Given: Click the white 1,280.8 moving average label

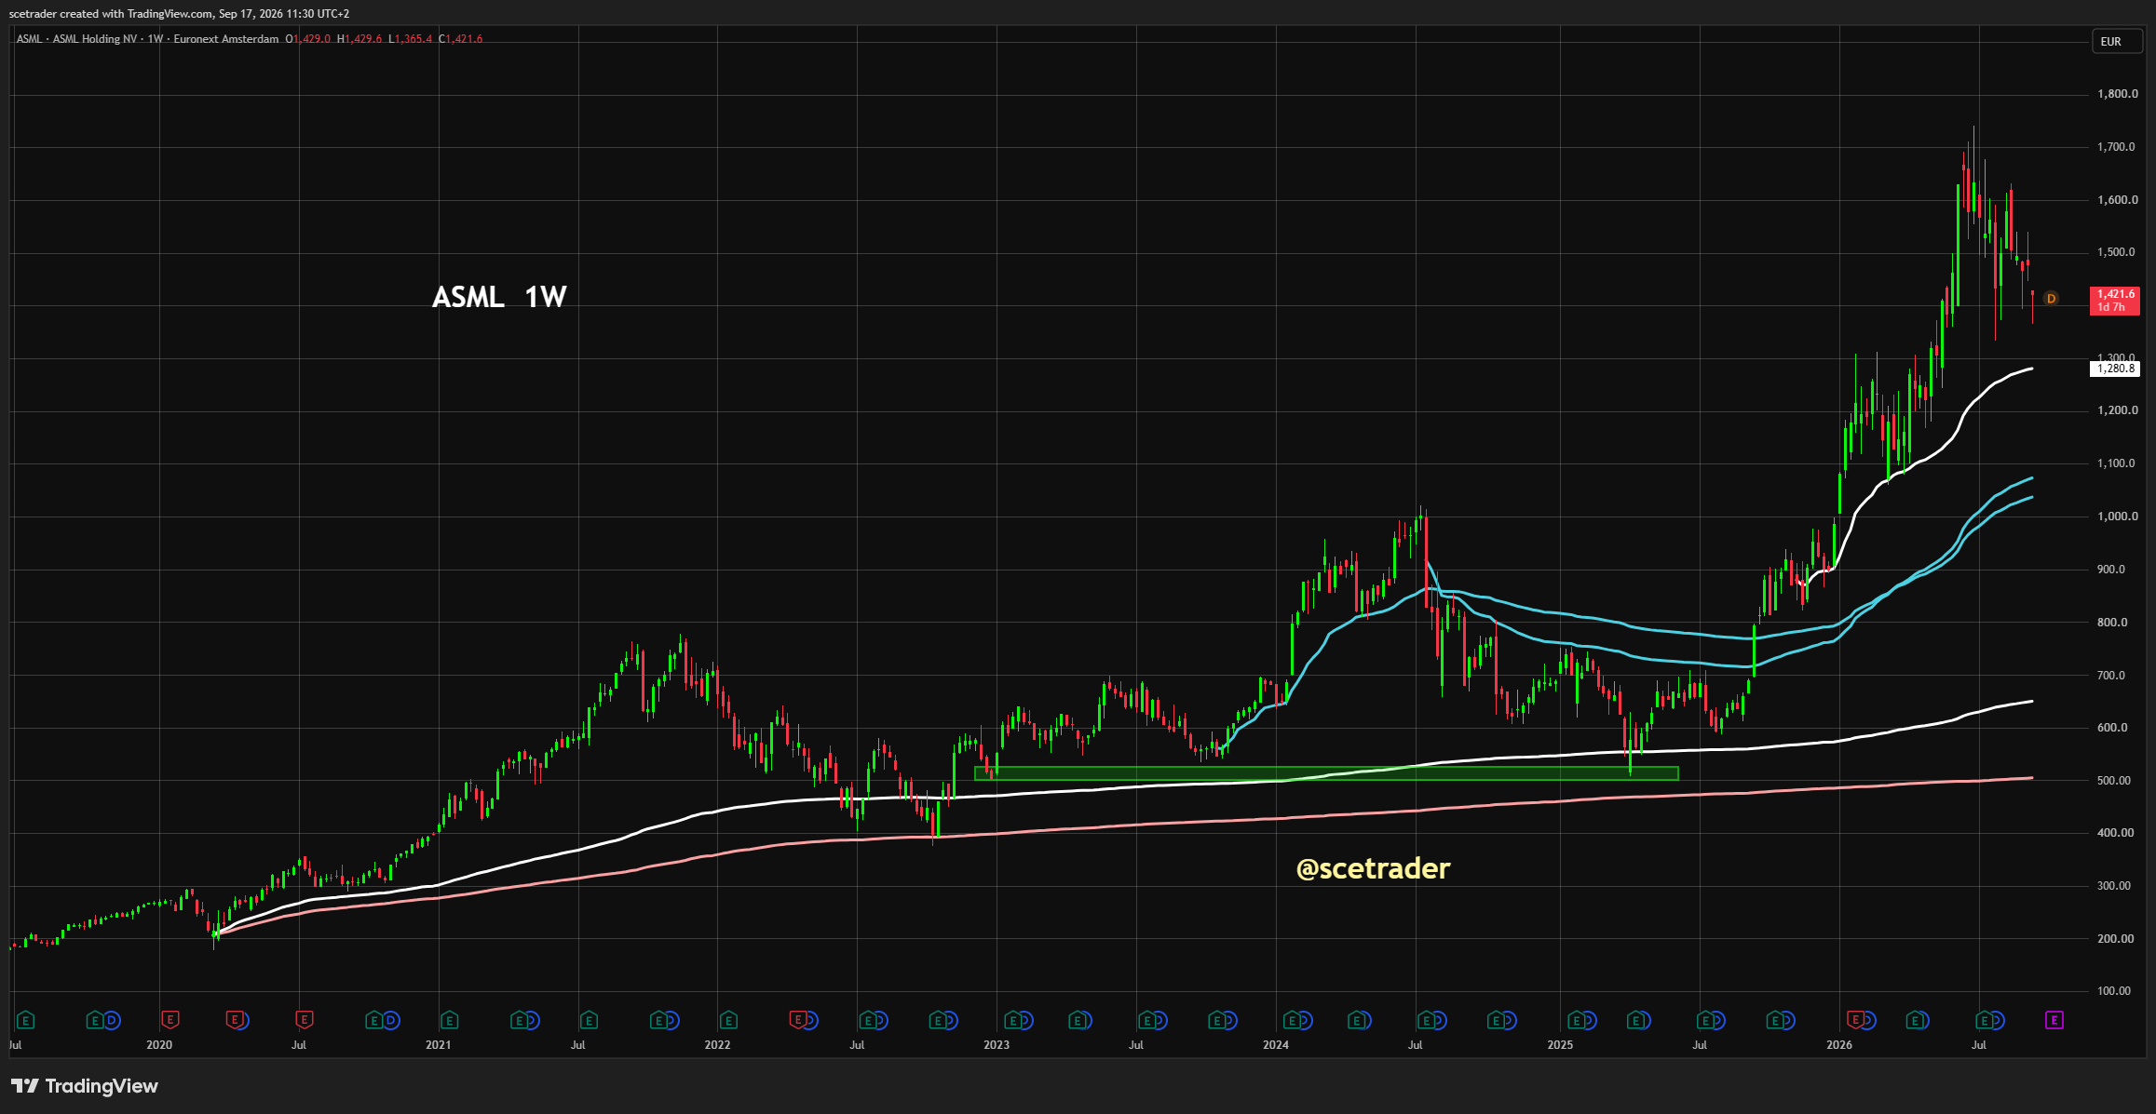Looking at the screenshot, I should coord(2115,369).
